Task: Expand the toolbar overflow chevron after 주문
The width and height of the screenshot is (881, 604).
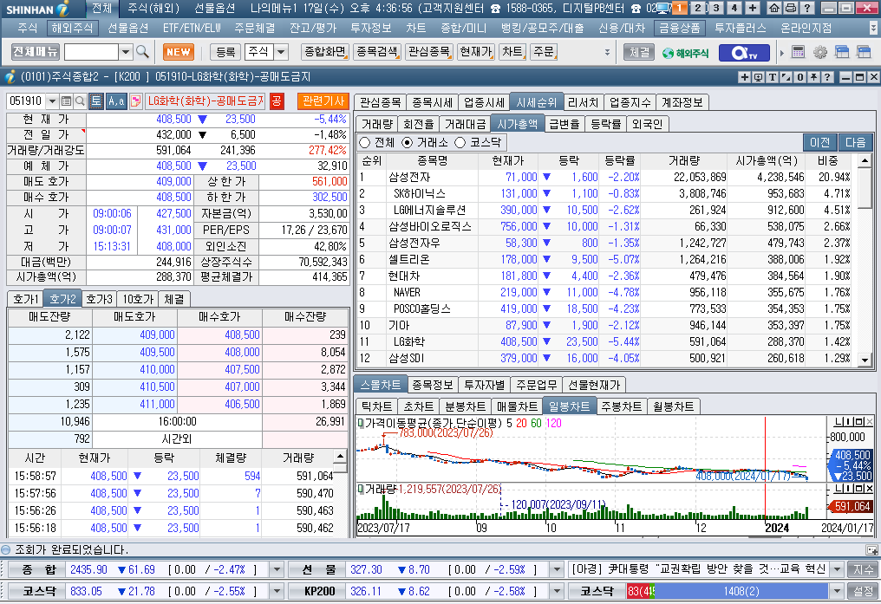Action: 607,52
